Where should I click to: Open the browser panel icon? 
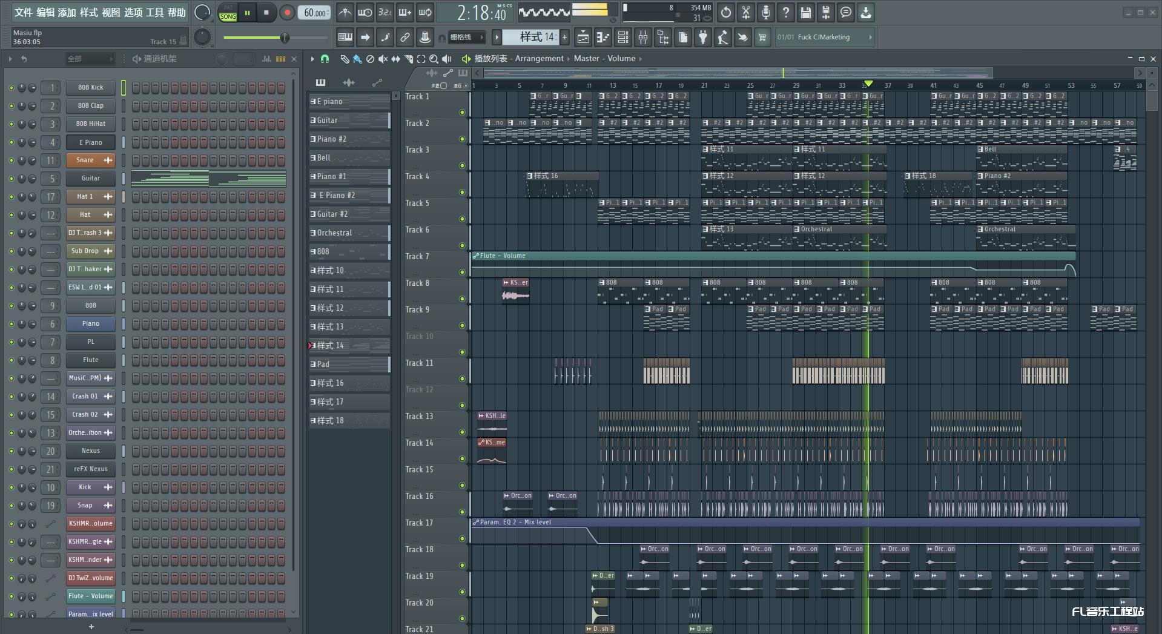662,38
